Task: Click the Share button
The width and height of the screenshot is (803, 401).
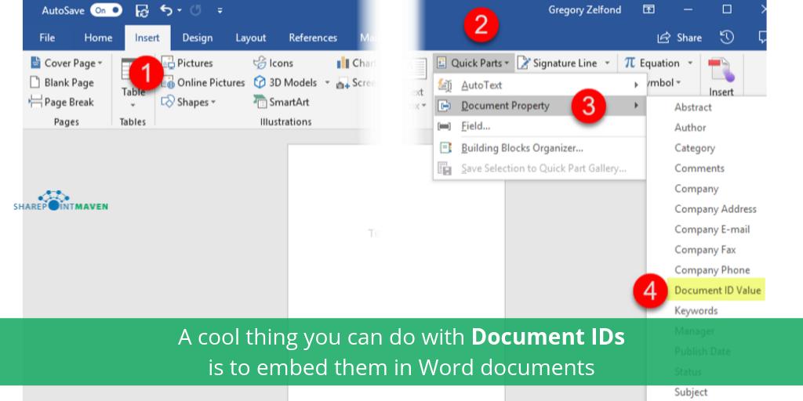Action: click(x=680, y=38)
